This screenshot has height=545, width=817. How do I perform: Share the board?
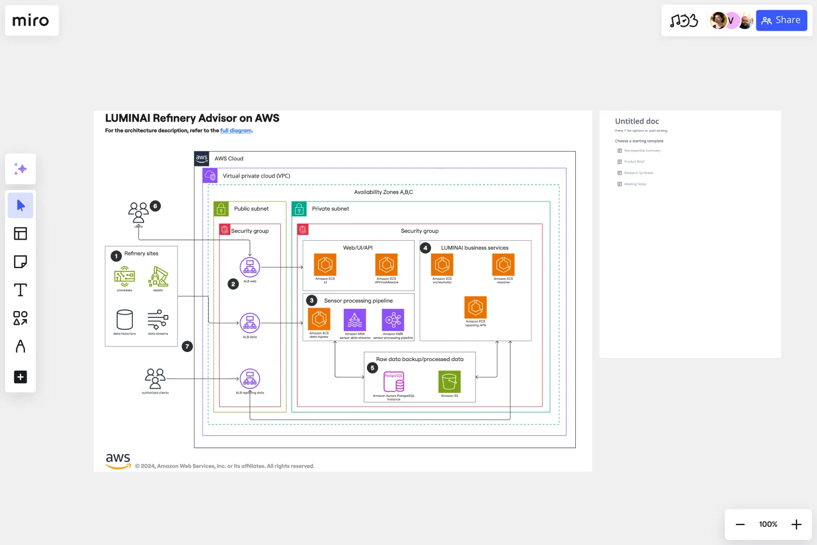pyautogui.click(x=781, y=20)
